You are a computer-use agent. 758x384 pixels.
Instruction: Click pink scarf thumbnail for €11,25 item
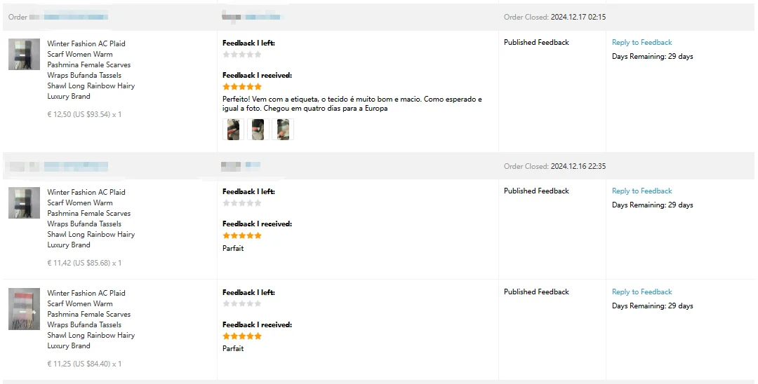[x=24, y=308]
